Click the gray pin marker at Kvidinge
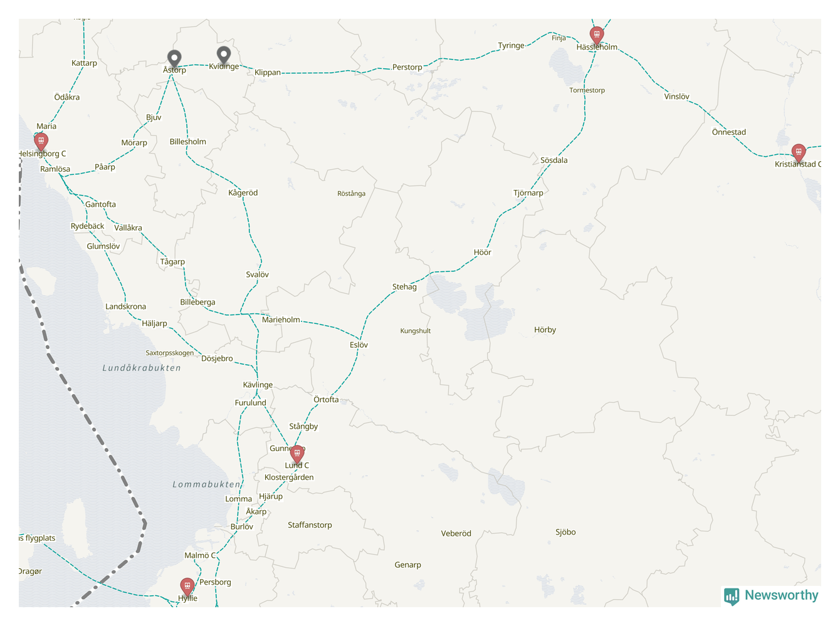 (224, 55)
